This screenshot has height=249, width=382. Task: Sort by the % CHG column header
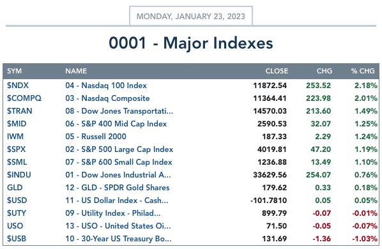pyautogui.click(x=363, y=71)
